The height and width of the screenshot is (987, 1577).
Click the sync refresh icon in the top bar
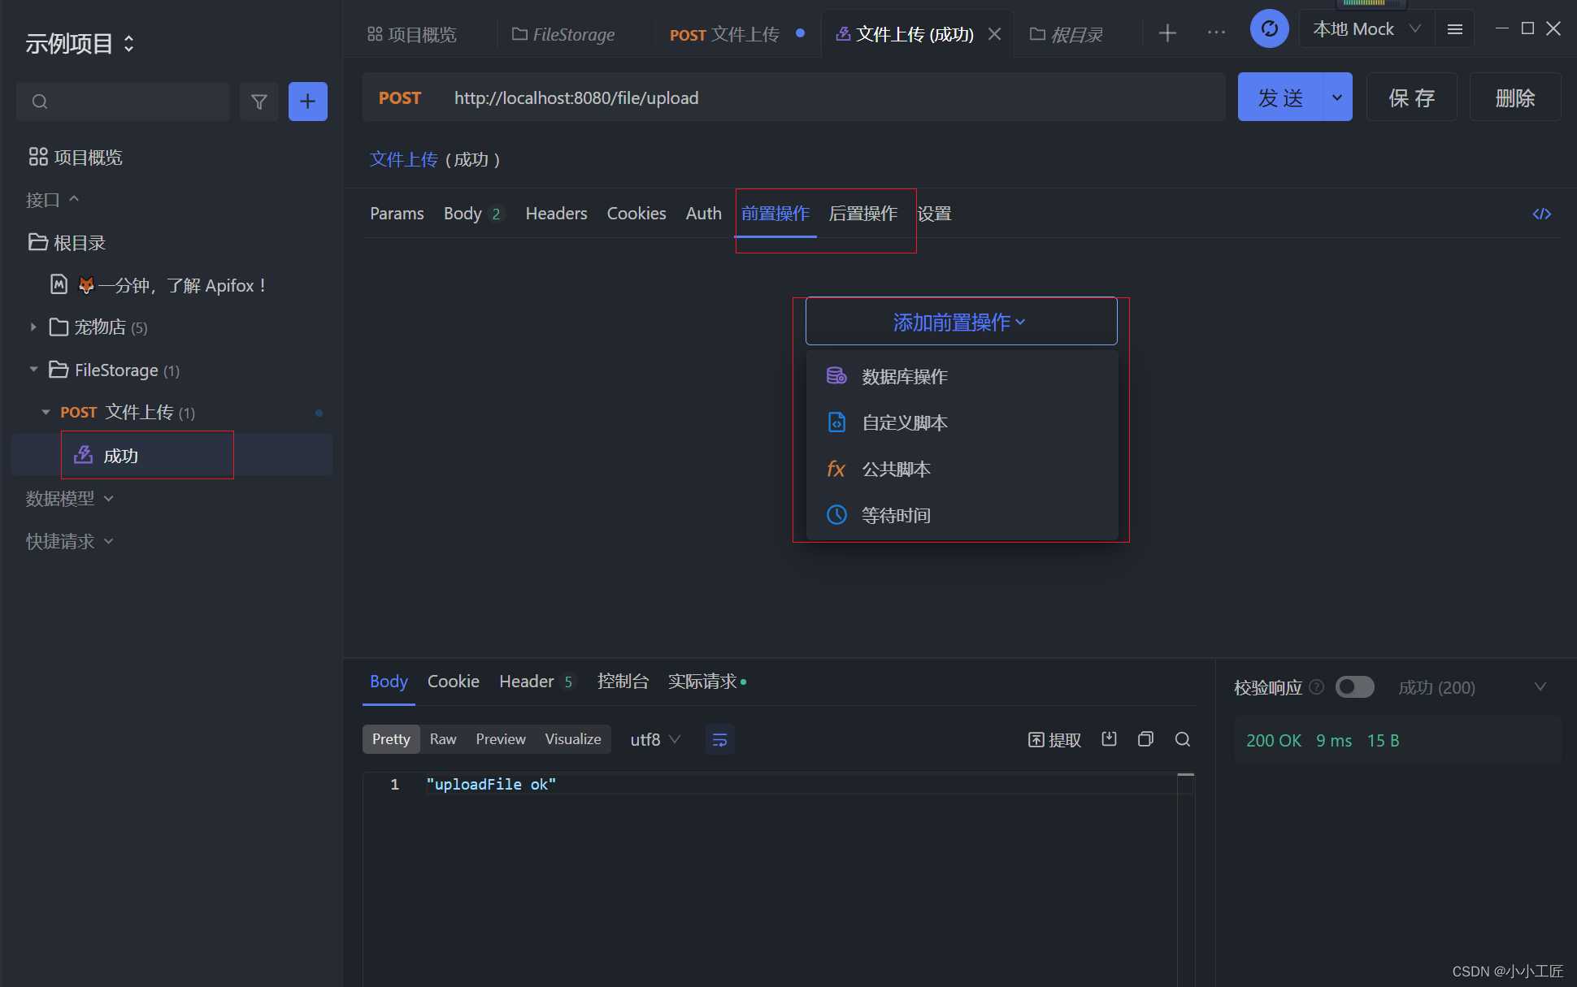(x=1269, y=29)
